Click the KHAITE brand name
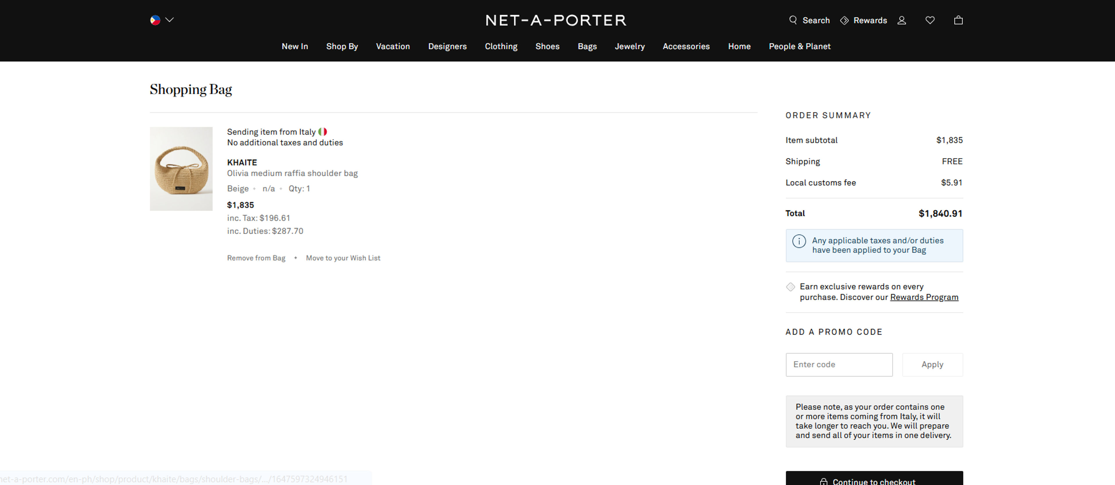1115x485 pixels. coord(242,162)
